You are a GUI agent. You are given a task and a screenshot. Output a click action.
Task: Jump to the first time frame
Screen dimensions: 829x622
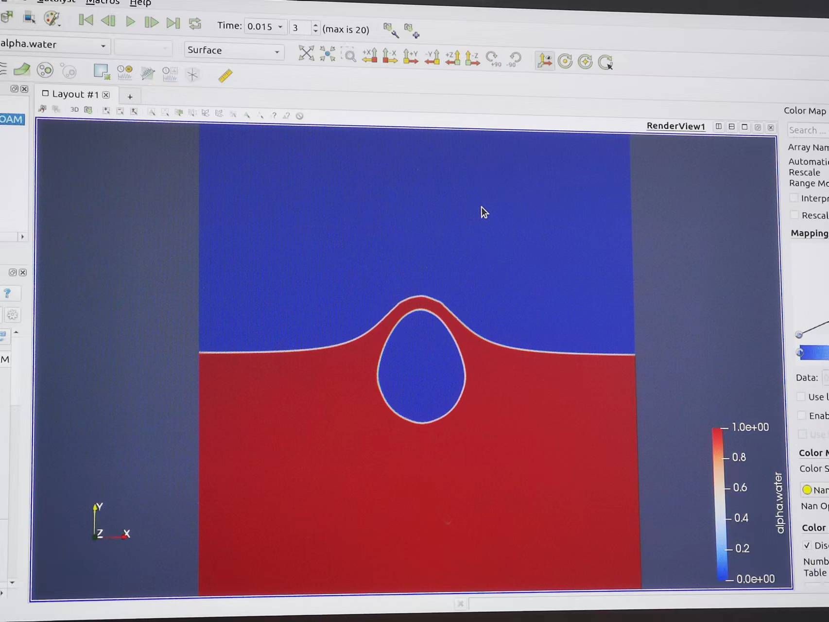(86, 20)
